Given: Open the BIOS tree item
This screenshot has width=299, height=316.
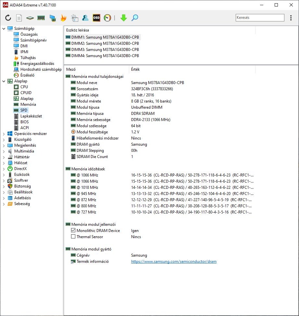Looking at the screenshot, I should (24, 122).
